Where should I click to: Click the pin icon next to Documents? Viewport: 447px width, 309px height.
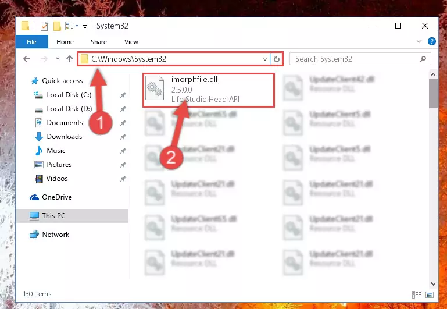pyautogui.click(x=123, y=123)
